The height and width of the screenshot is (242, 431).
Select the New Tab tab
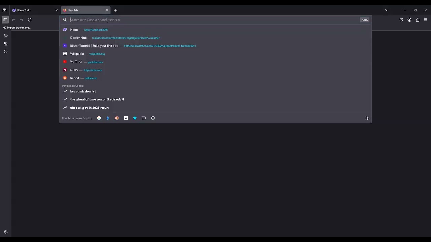coord(86,10)
